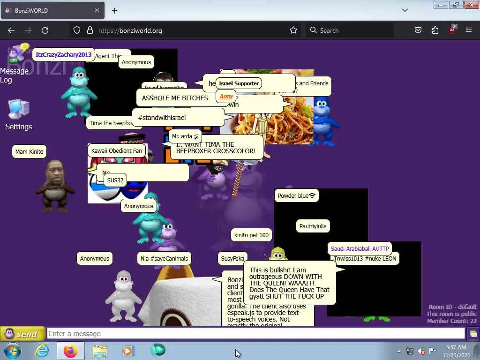Click the Mam Kinito name label
The width and height of the screenshot is (480, 360).
(x=30, y=151)
